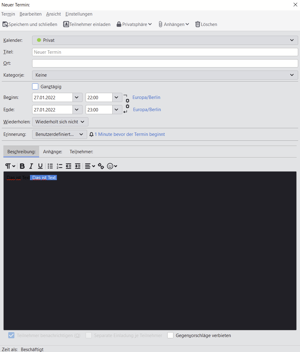The height and width of the screenshot is (352, 300).
Task: Switch to the Teilnehmer tab
Action: (x=81, y=152)
